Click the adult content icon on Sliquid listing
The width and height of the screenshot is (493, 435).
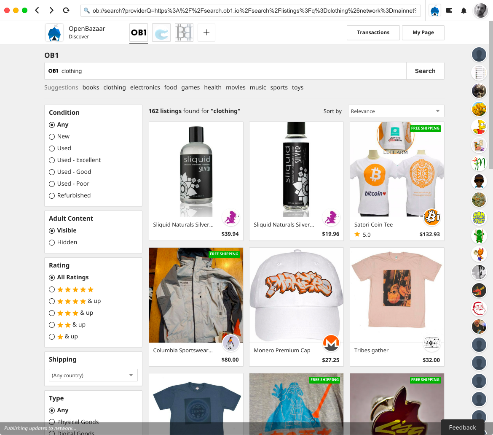point(231,217)
